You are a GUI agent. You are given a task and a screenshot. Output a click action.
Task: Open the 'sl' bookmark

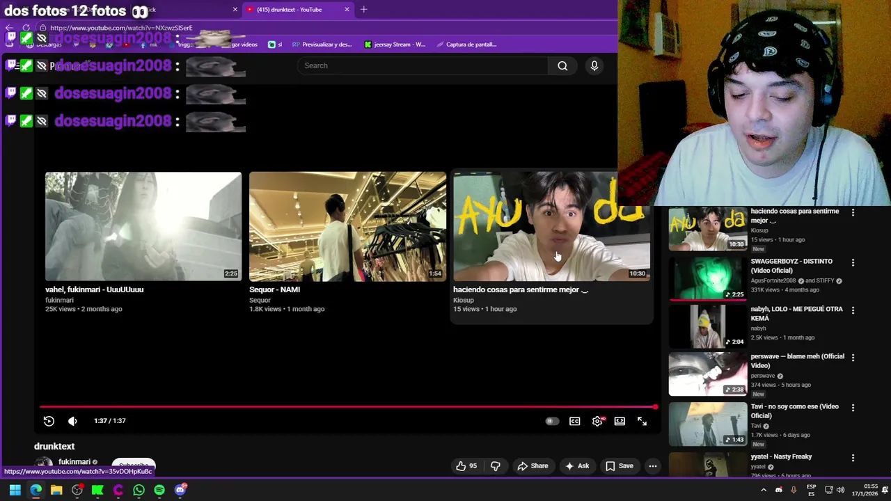[x=275, y=45]
